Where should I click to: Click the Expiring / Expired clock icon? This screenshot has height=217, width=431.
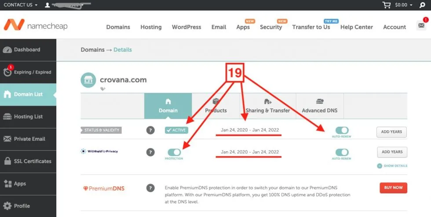tap(7, 72)
